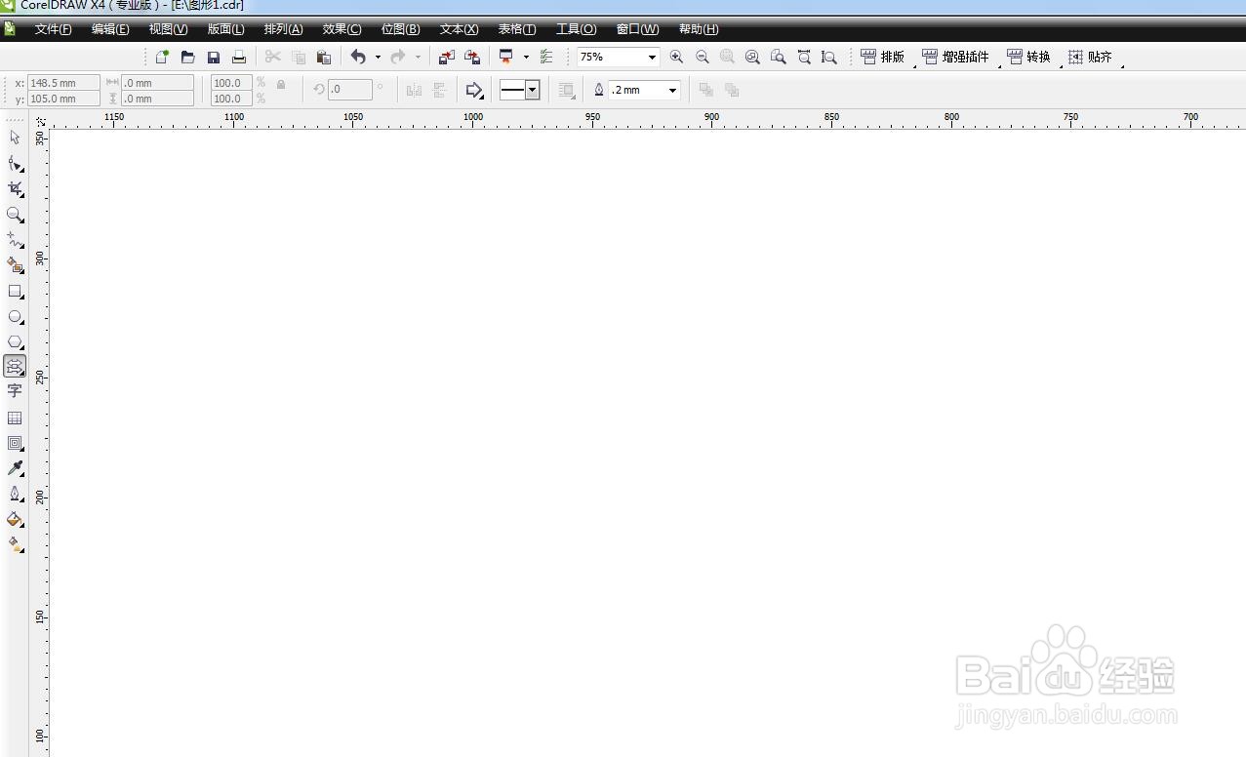Click the rotation angle field
The width and height of the screenshot is (1246, 757).
click(349, 90)
